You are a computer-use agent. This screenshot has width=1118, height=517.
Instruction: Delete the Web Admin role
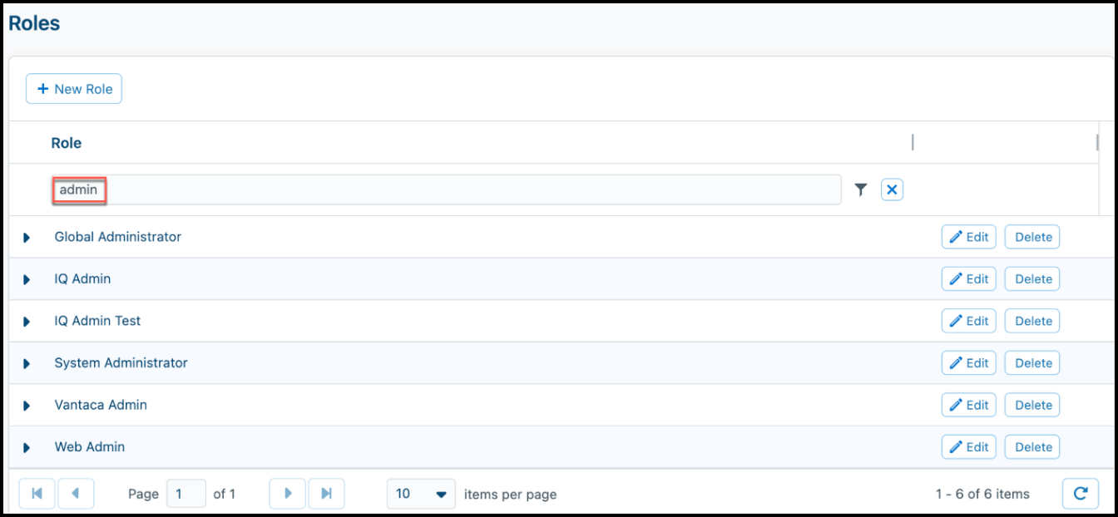pos(1032,446)
